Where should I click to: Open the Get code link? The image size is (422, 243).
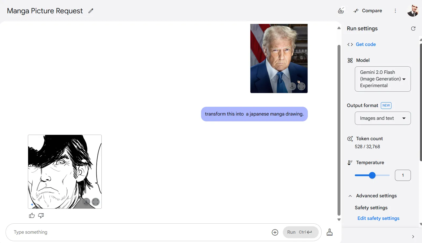(365, 44)
